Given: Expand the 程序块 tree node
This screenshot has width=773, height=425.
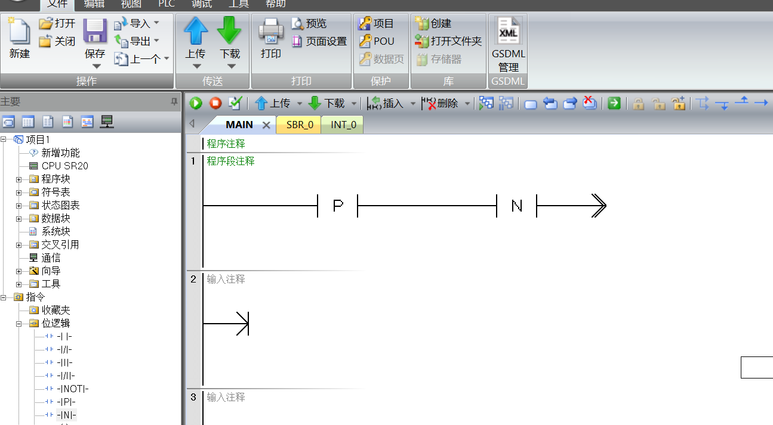Looking at the screenshot, I should (x=19, y=179).
